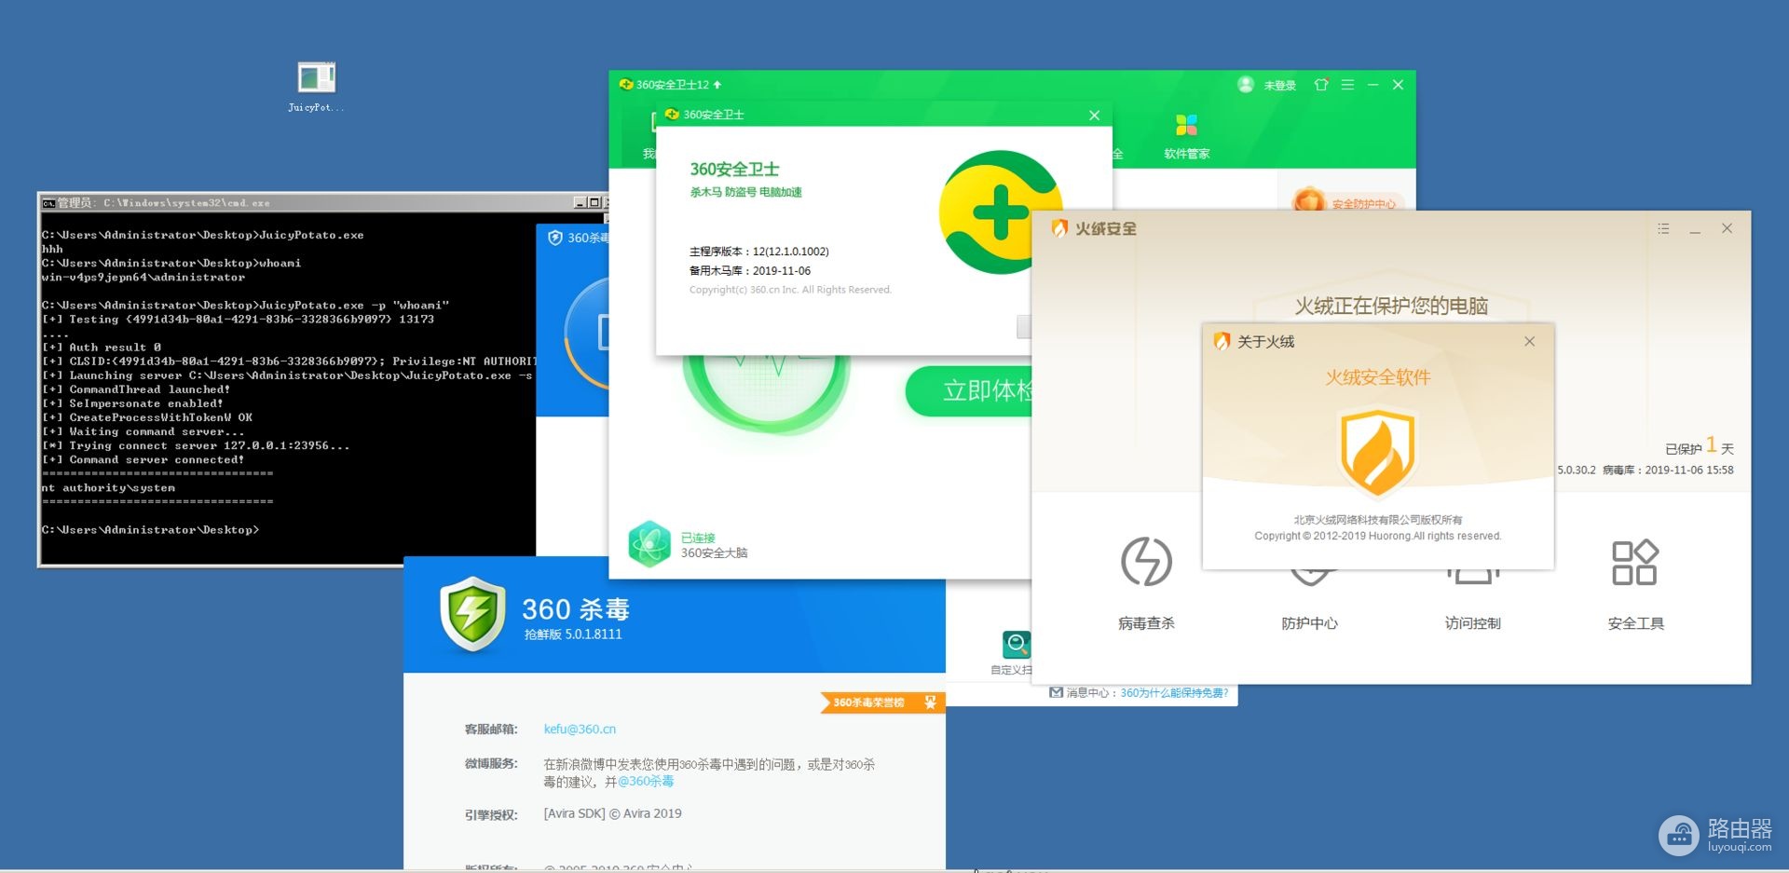Open the user avatar in 360安全卫士
1789x873 pixels.
(x=1246, y=85)
